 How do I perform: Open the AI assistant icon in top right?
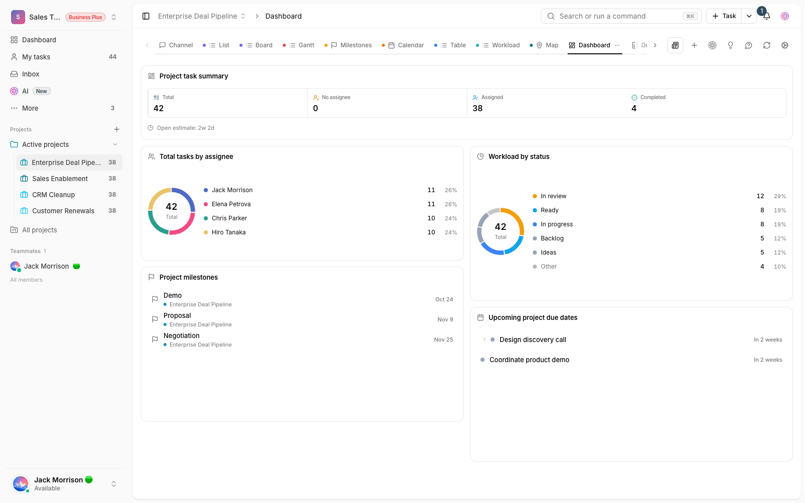point(785,16)
